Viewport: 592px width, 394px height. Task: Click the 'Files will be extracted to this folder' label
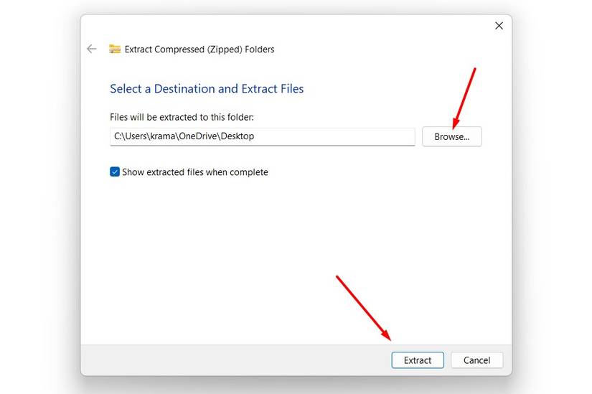click(x=182, y=117)
